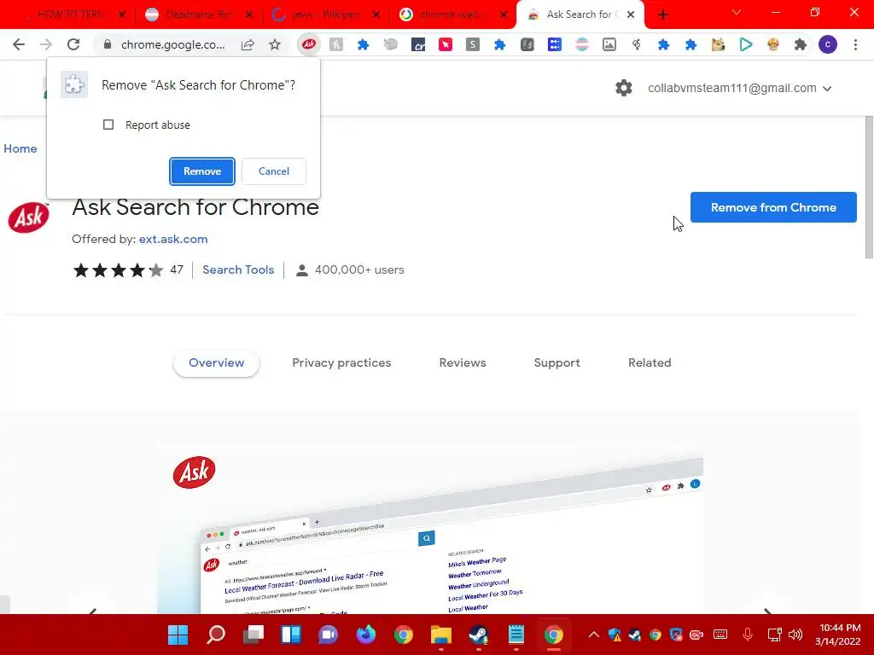874x655 pixels.
Task: Bookmark this tab with the star icon
Action: [x=275, y=44]
